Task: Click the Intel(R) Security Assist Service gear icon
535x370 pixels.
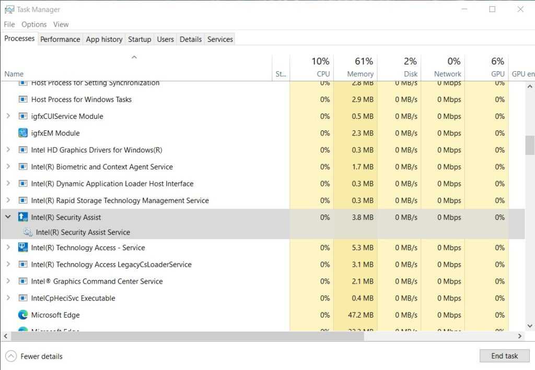Action: (28, 232)
